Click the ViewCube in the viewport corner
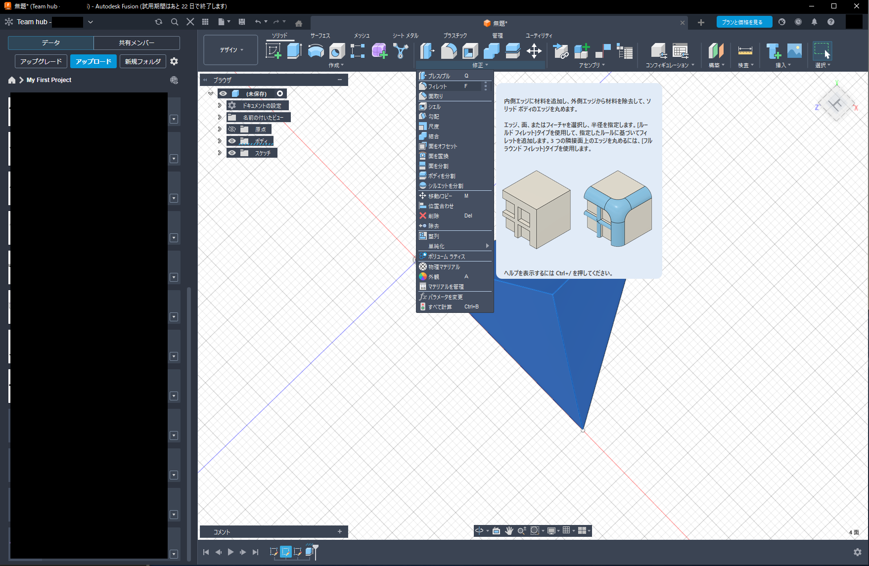 pyautogui.click(x=836, y=104)
